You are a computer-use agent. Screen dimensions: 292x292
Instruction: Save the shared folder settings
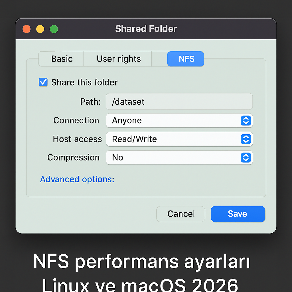(238, 214)
